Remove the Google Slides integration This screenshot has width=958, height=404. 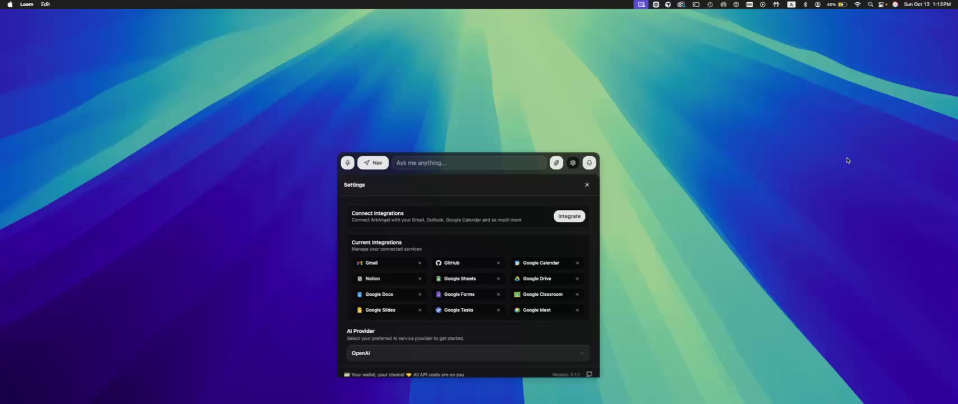tap(420, 310)
